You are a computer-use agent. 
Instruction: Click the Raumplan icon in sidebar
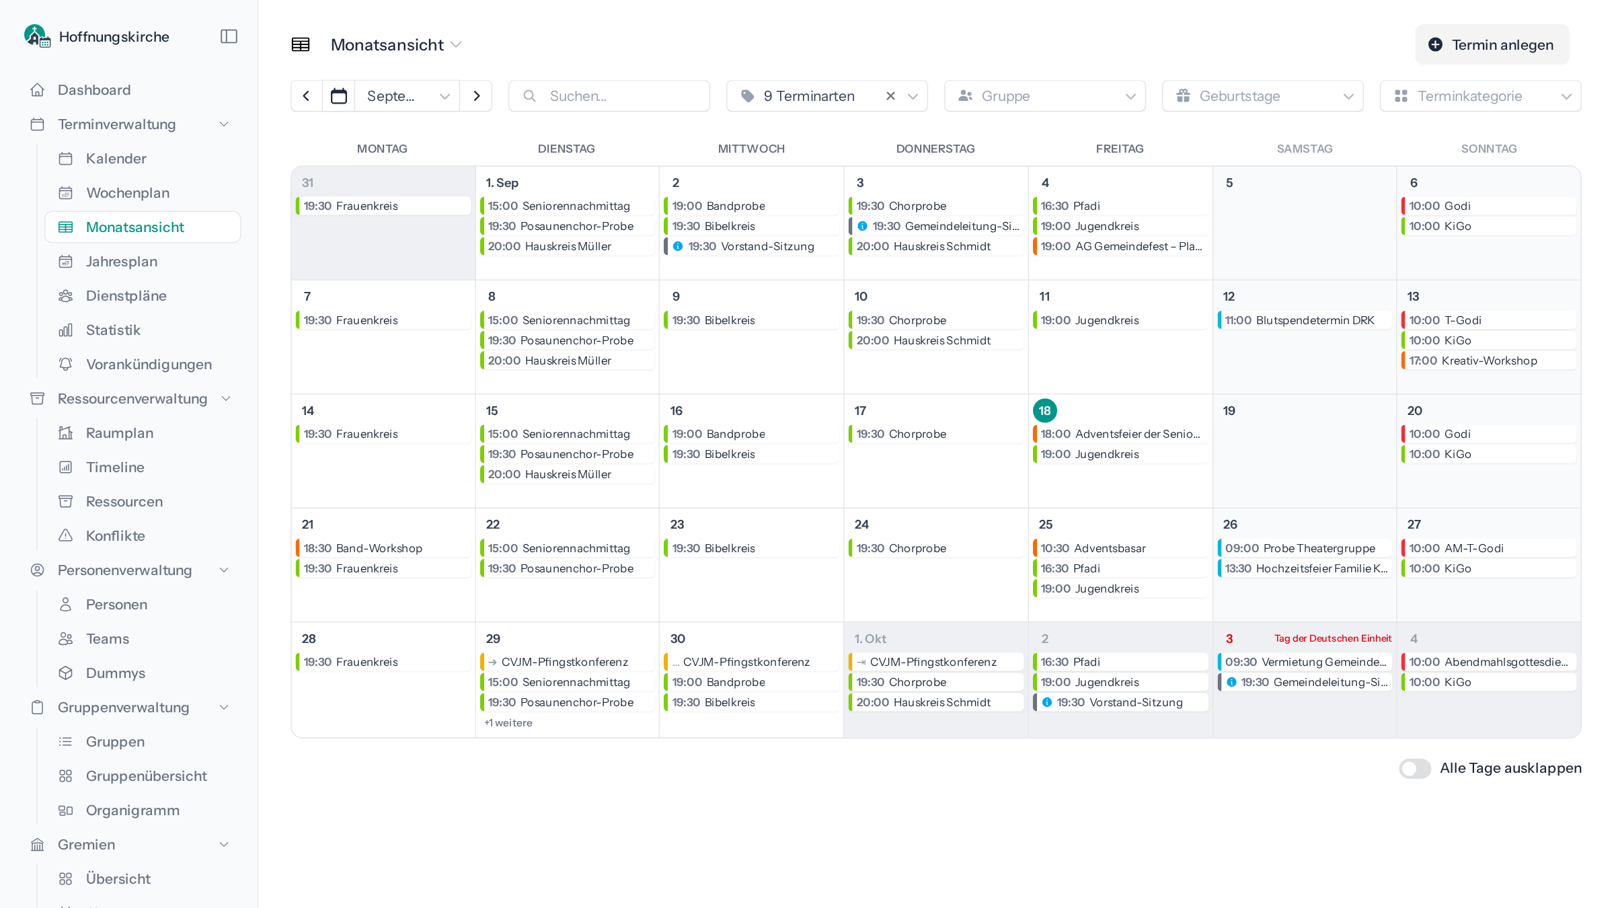(x=65, y=433)
